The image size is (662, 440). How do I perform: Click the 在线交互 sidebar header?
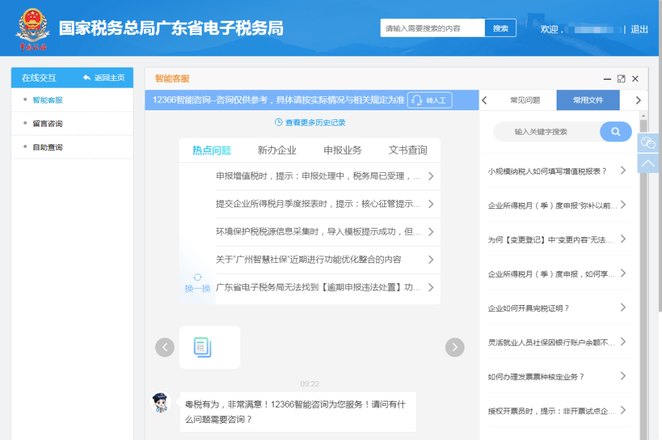[39, 78]
